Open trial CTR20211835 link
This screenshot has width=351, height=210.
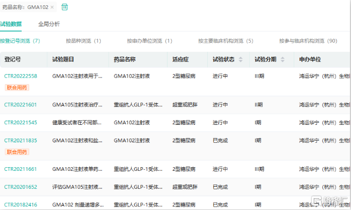[x=21, y=141]
